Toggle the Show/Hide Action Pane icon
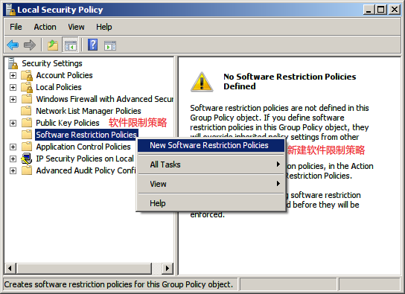 (x=110, y=45)
